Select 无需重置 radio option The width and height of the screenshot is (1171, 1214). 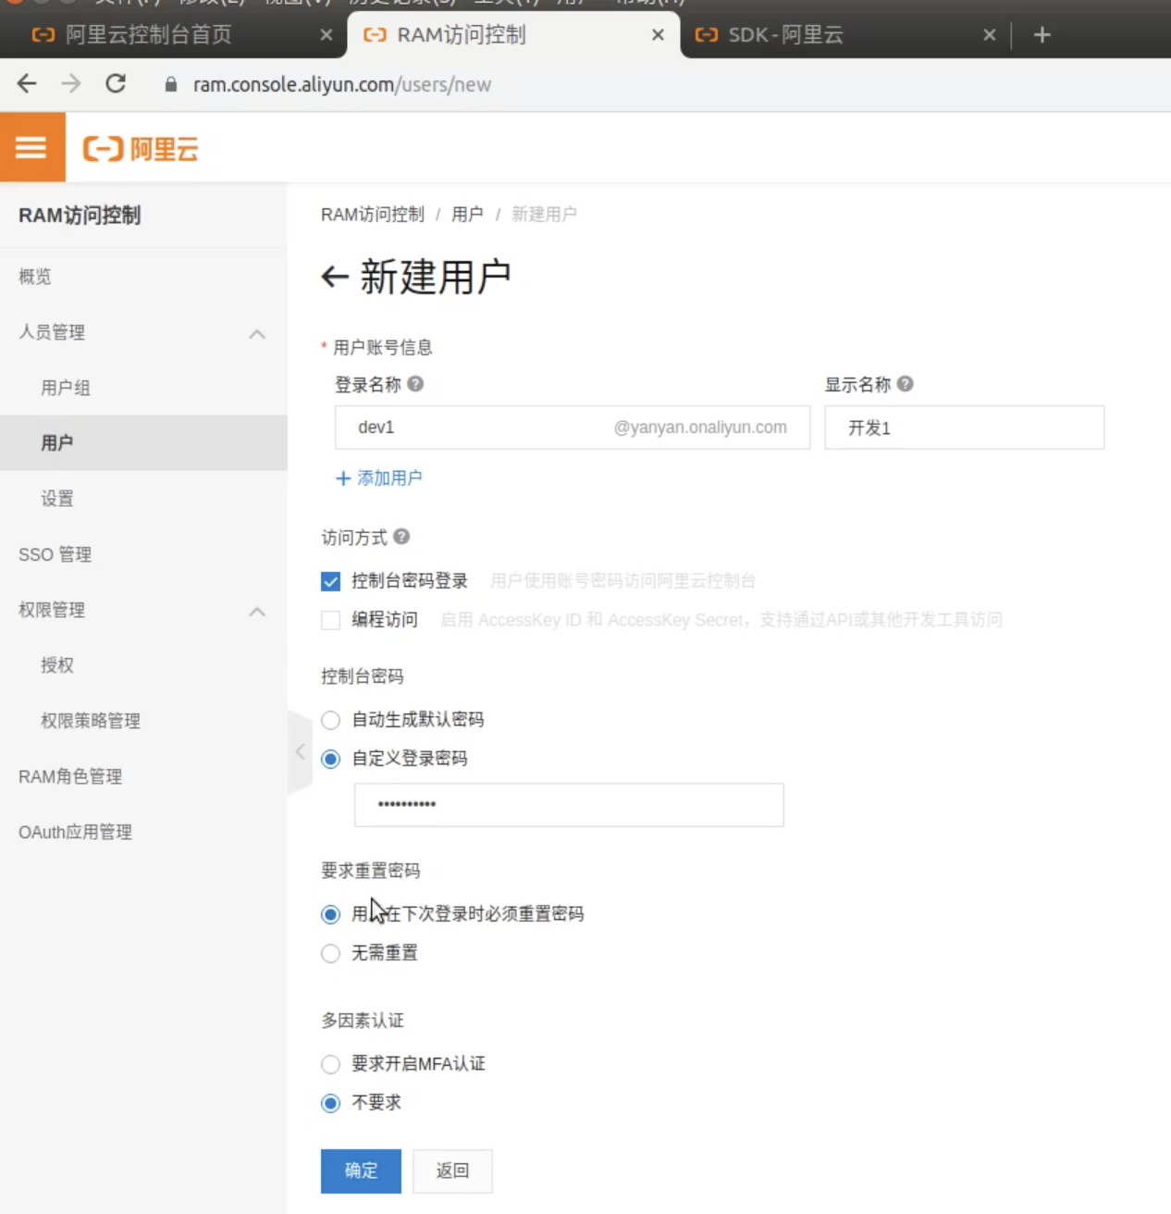coord(330,953)
